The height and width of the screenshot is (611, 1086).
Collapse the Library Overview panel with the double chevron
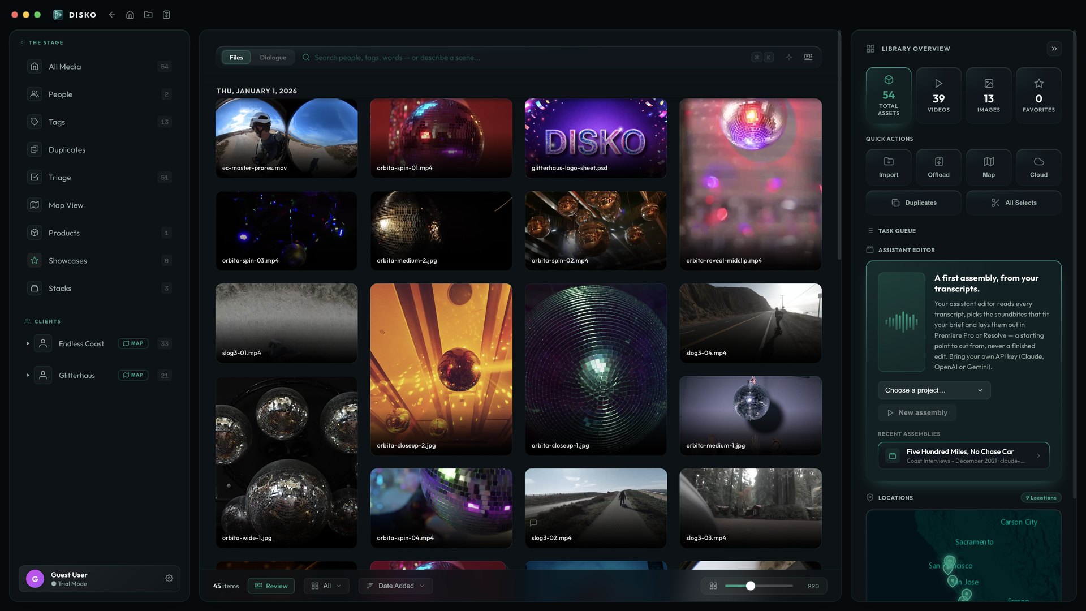(x=1054, y=49)
